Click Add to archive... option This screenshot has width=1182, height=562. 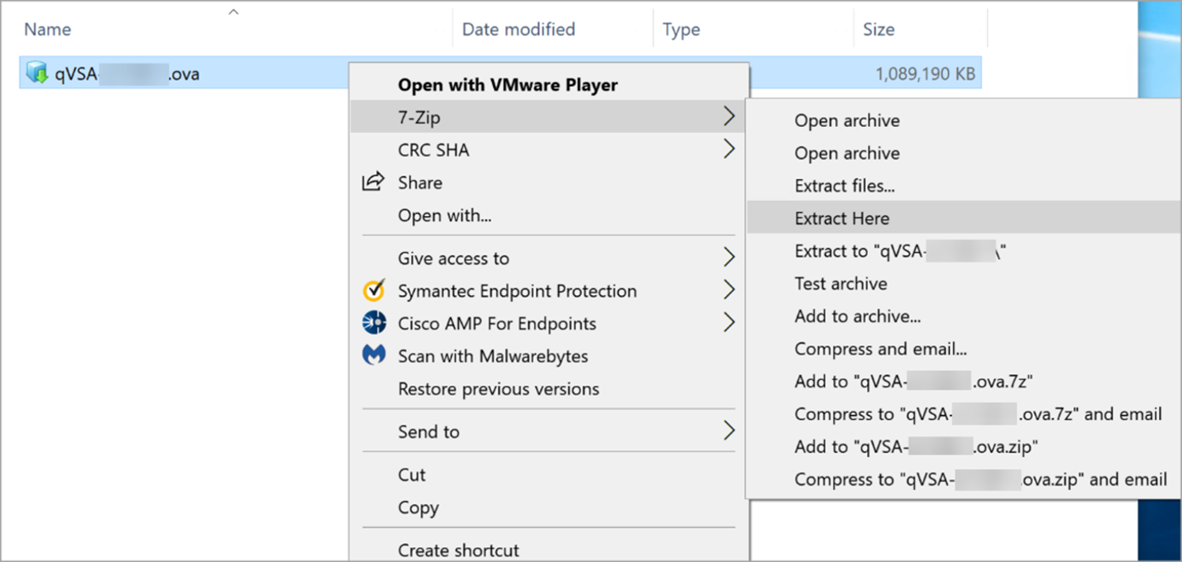point(857,316)
